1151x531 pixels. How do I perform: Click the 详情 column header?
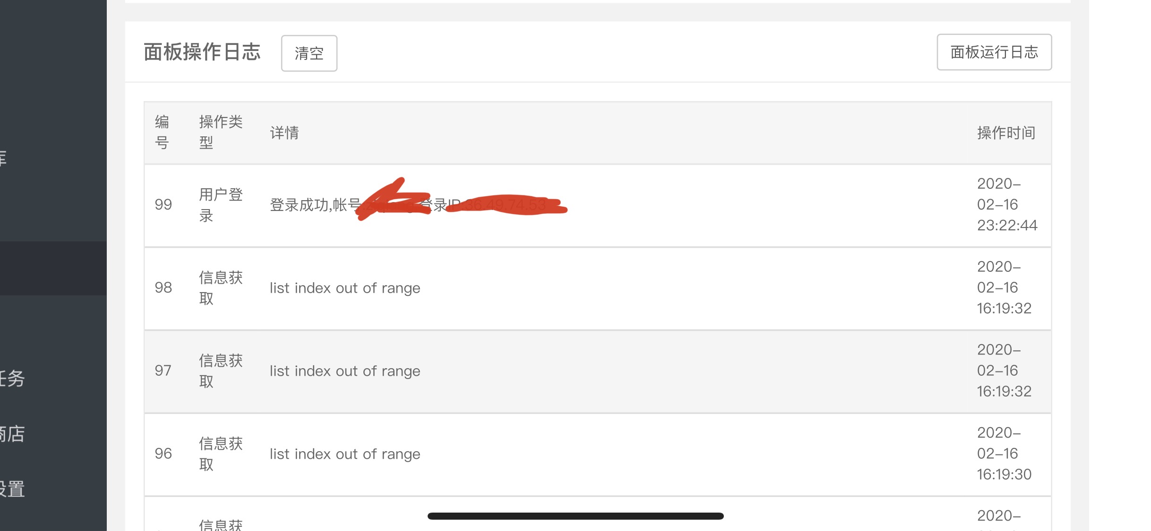284,133
